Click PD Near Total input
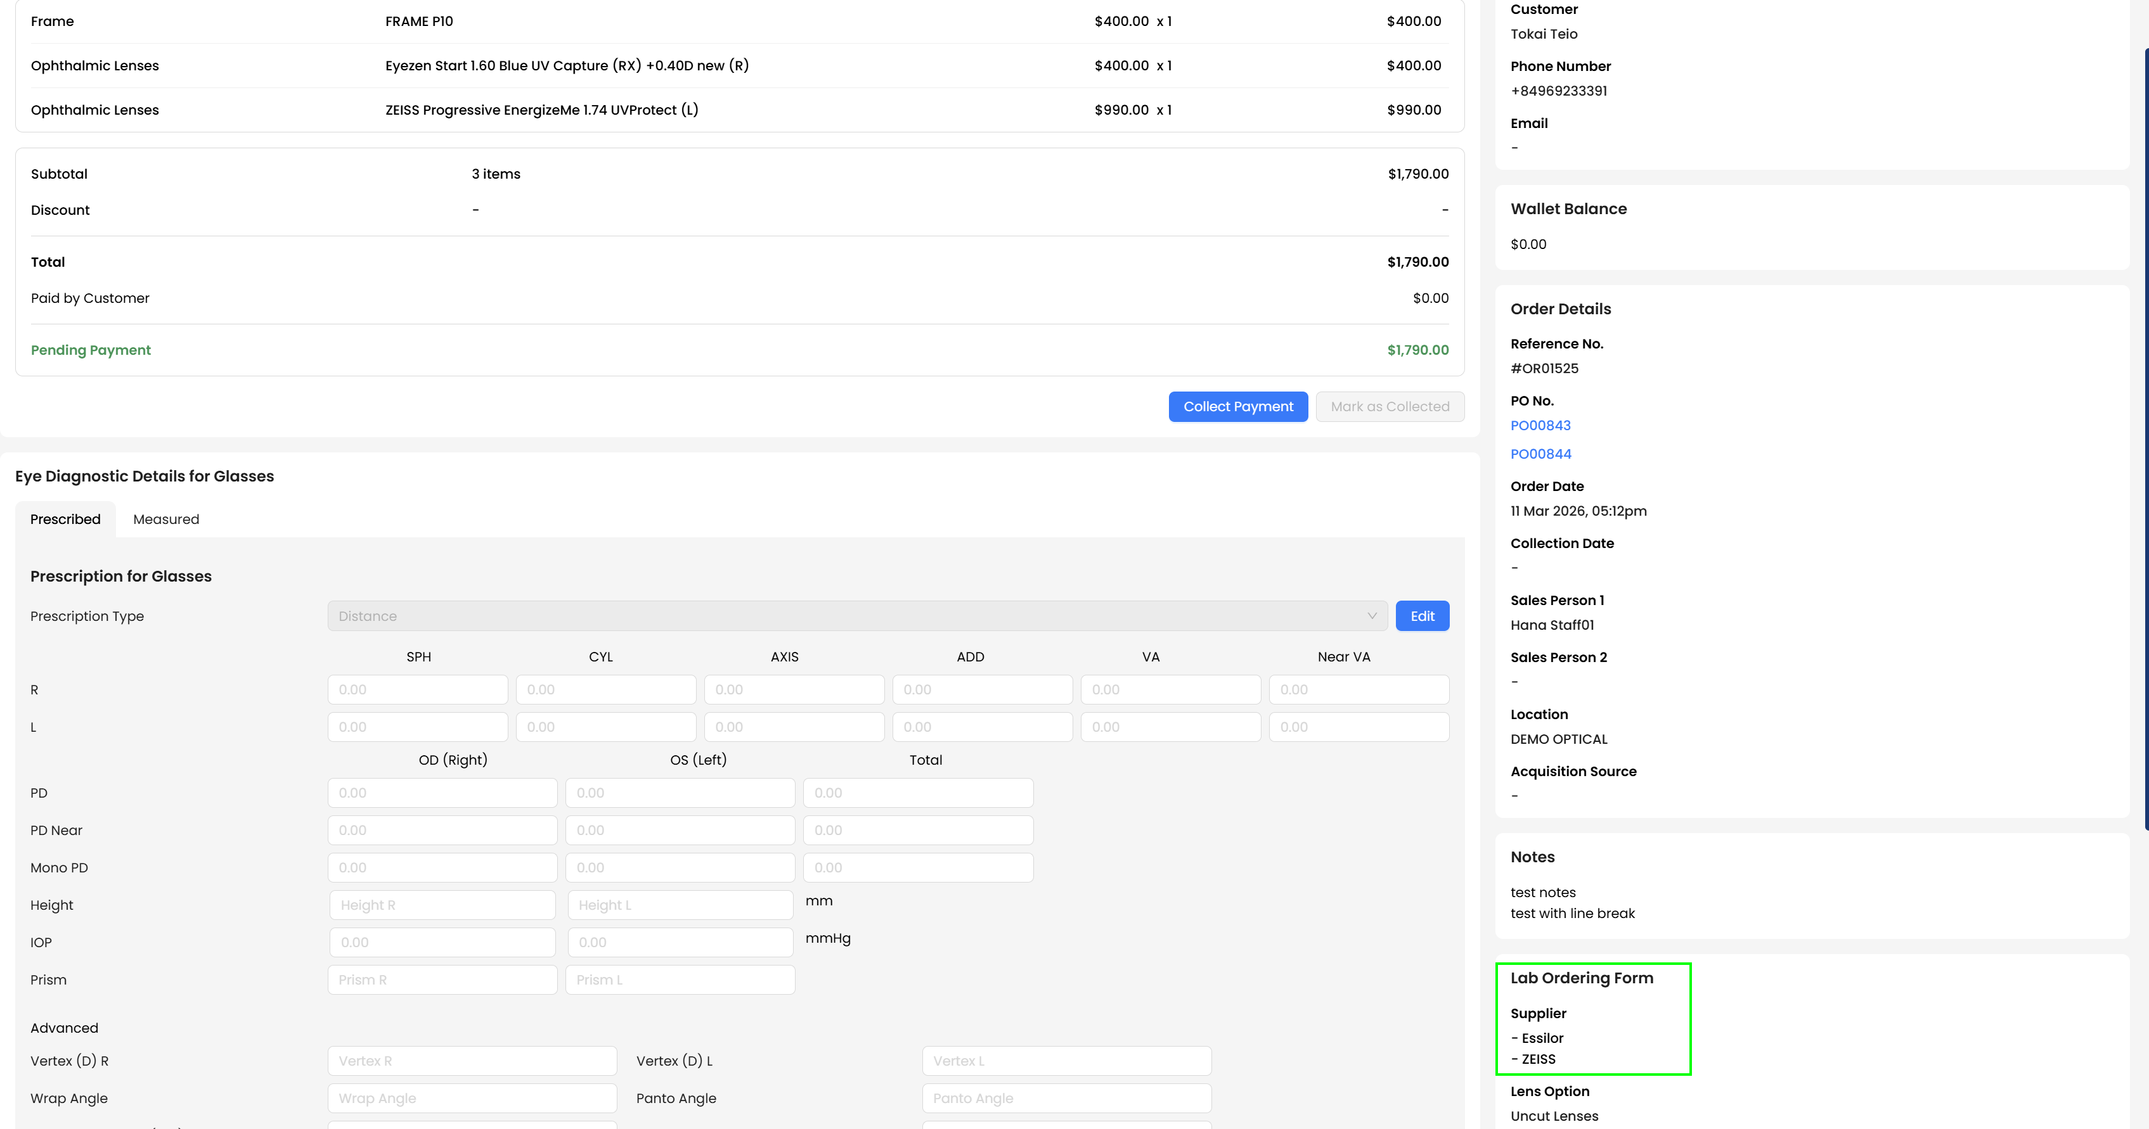The image size is (2149, 1129). [918, 831]
